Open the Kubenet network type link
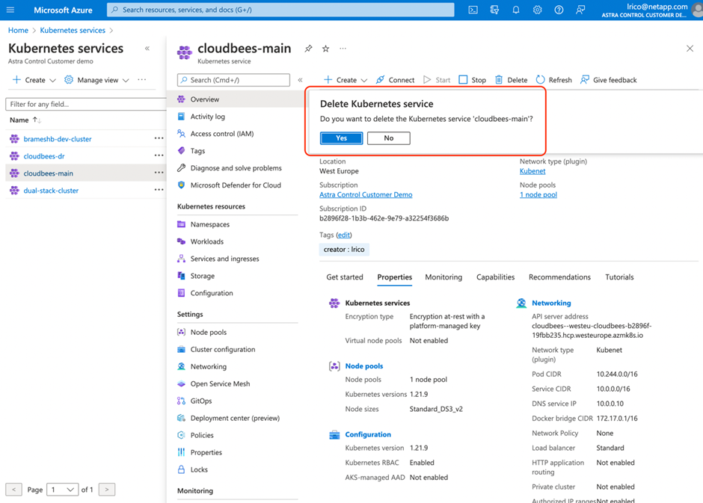Image resolution: width=703 pixels, height=503 pixels. 532,171
